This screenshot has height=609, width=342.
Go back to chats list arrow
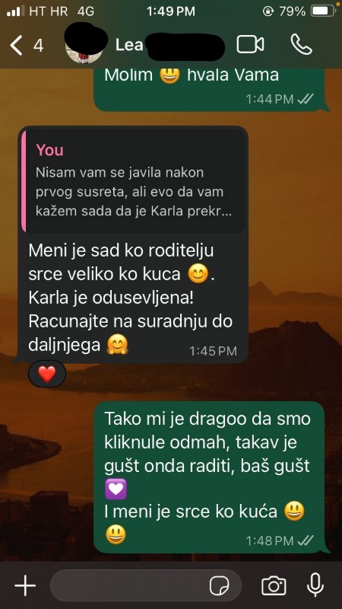(16, 45)
